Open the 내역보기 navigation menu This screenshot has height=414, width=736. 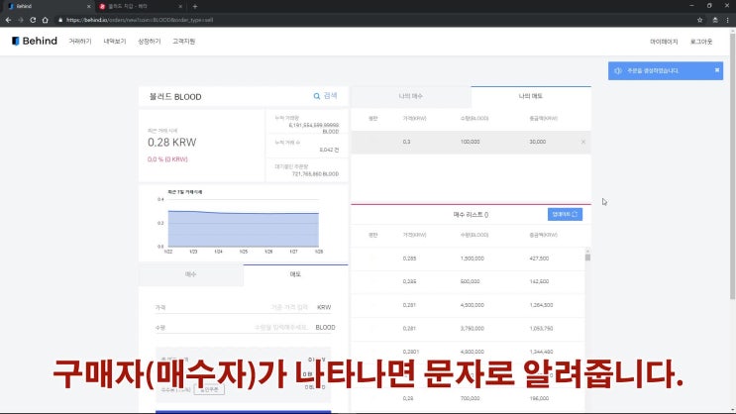coord(115,42)
